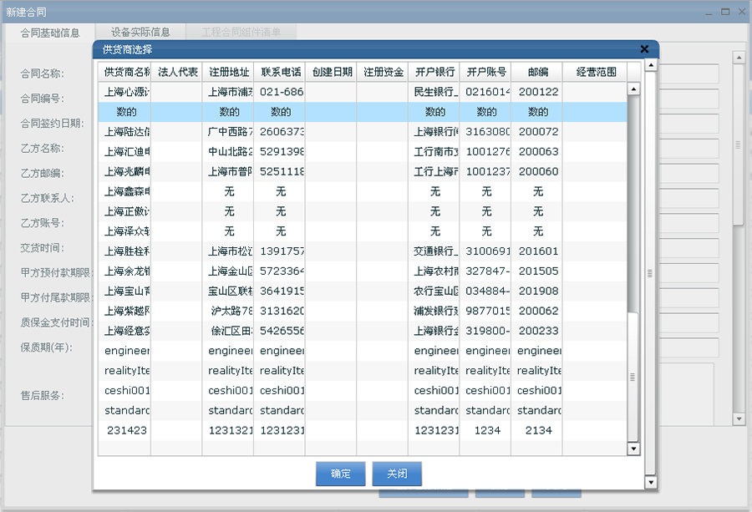Click the down arrow of the table scrollbar
Viewport: 752px width, 512px height.
point(634,449)
